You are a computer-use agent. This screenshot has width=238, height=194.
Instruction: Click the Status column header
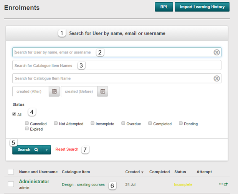pos(180,172)
